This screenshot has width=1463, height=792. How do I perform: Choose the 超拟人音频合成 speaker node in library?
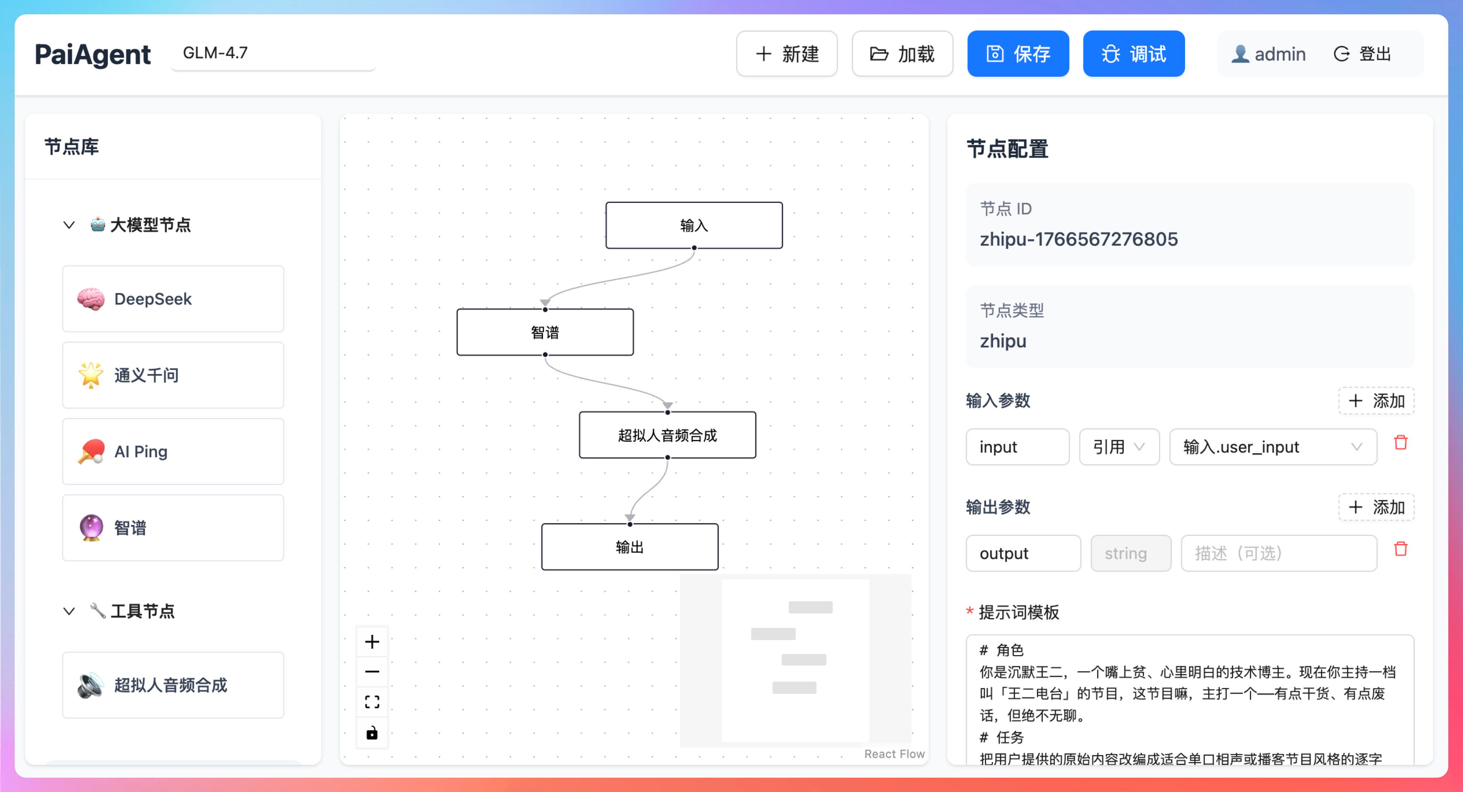coord(172,685)
